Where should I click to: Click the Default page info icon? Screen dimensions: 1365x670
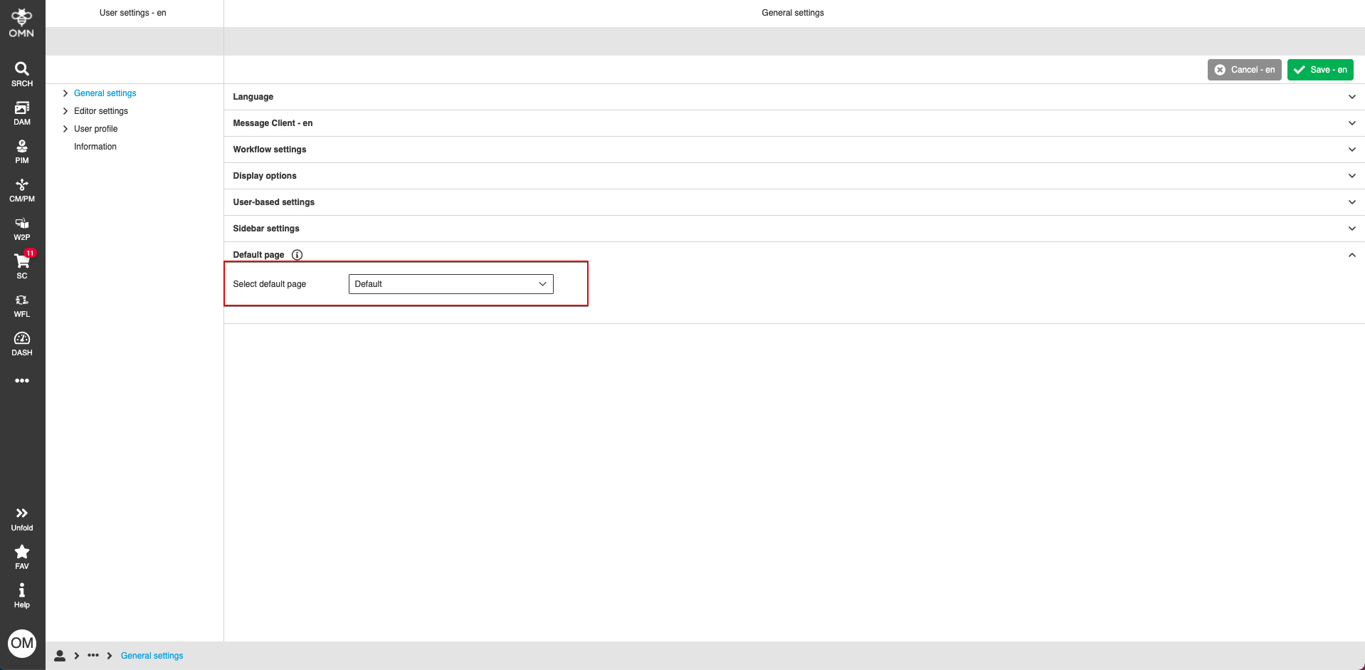point(297,255)
